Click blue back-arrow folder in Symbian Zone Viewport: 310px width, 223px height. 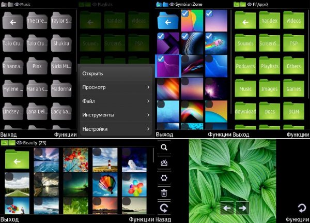[168, 21]
